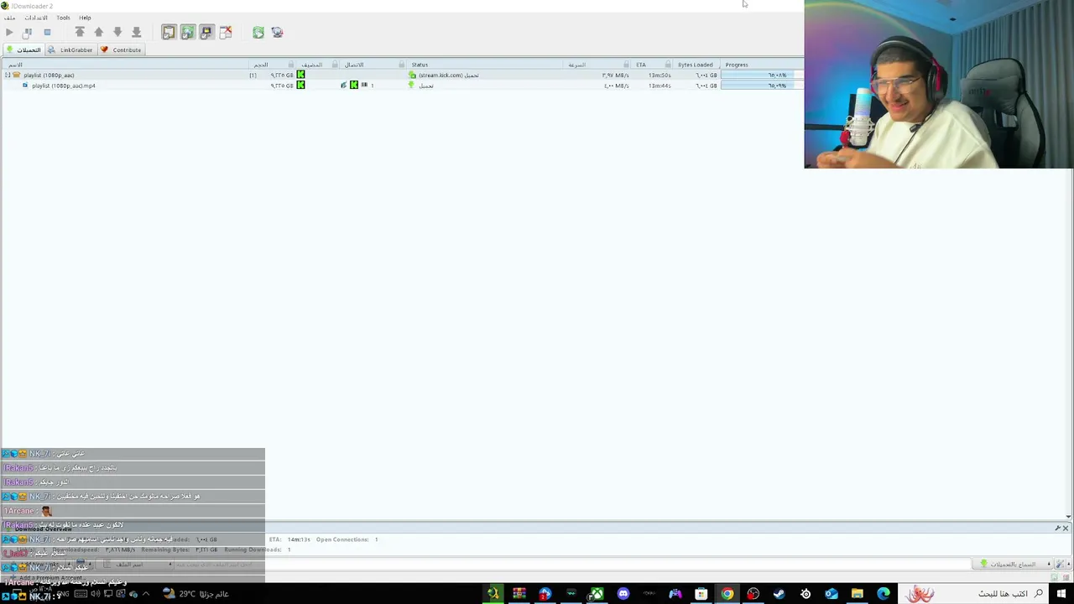
Task: Open Outlook from taskbar
Action: coord(832,594)
